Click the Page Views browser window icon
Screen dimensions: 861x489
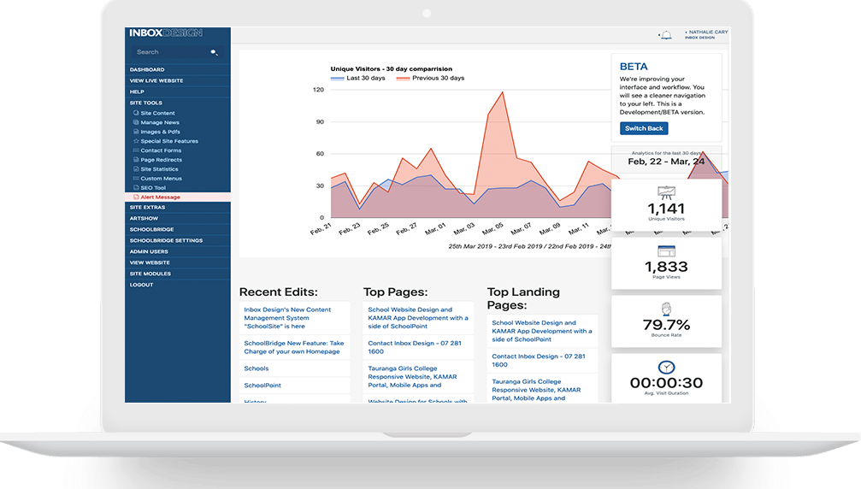pos(666,250)
